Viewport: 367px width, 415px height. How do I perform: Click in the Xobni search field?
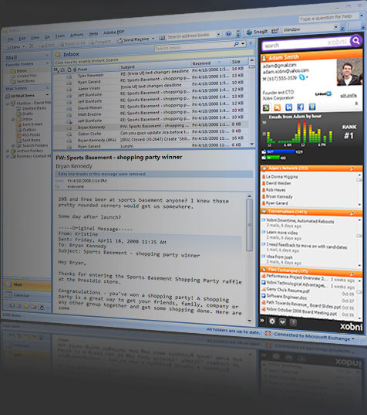click(306, 44)
